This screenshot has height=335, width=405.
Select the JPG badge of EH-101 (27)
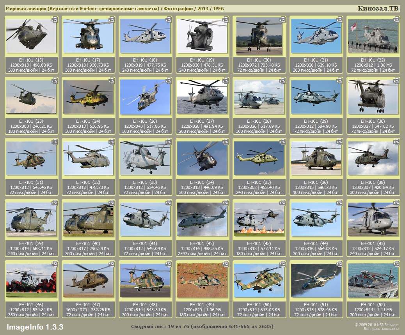(226, 81)
